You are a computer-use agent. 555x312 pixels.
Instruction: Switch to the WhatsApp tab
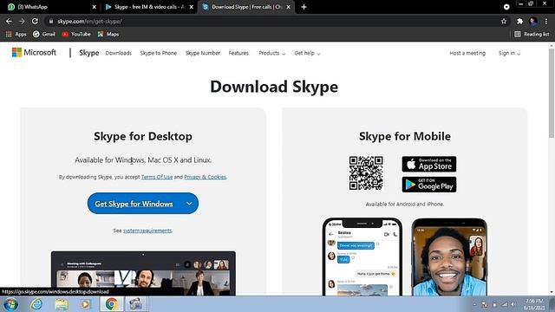coord(49,7)
